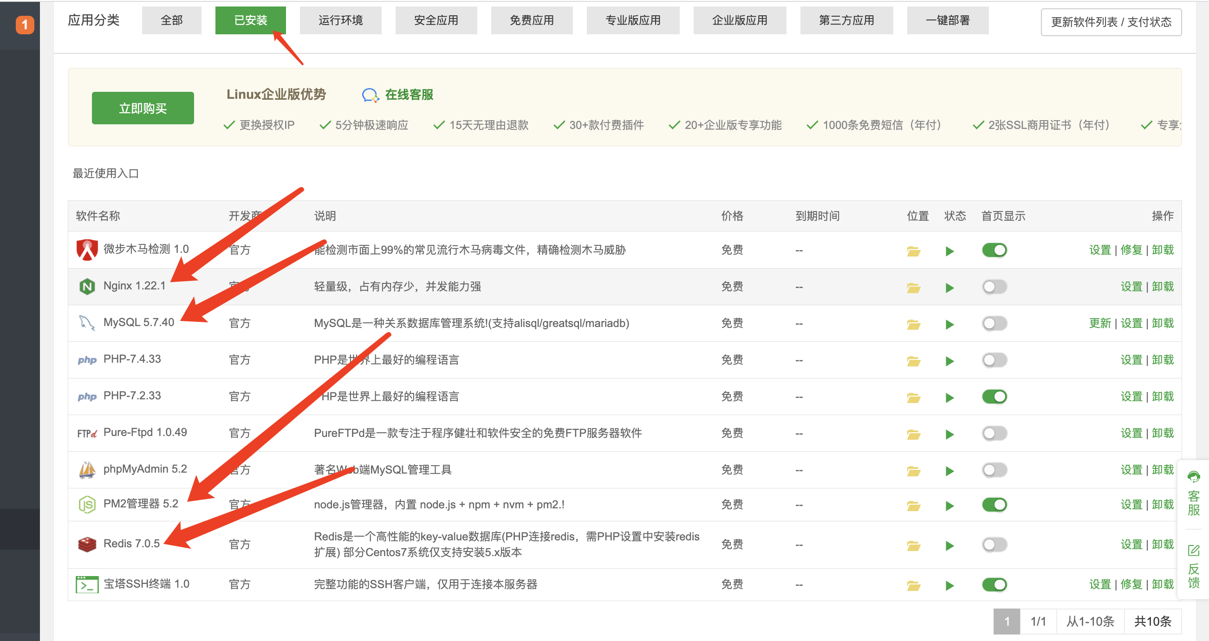1209x641 pixels.
Task: Click 卸载 for Redis 7.0.5
Action: click(1163, 544)
